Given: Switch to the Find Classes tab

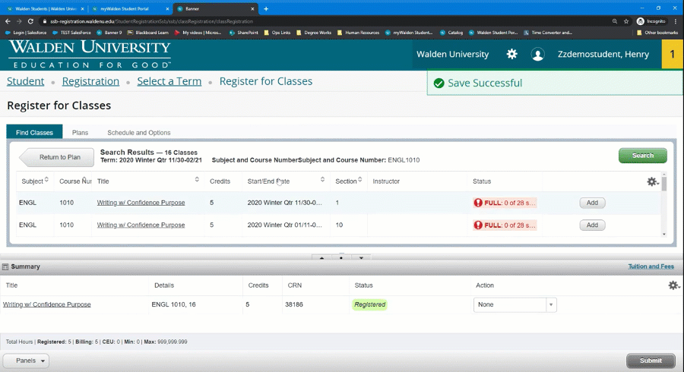Looking at the screenshot, I should [x=34, y=132].
